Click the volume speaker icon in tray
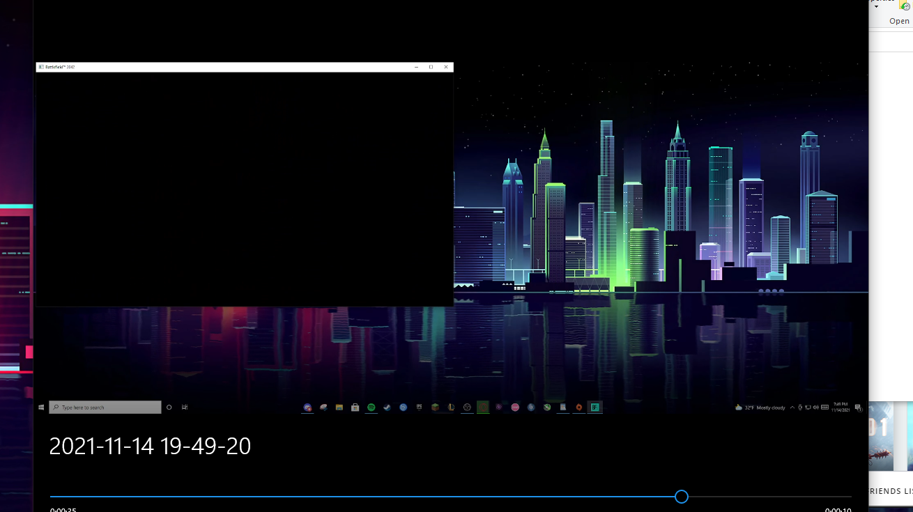The image size is (913, 512). pyautogui.click(x=815, y=408)
